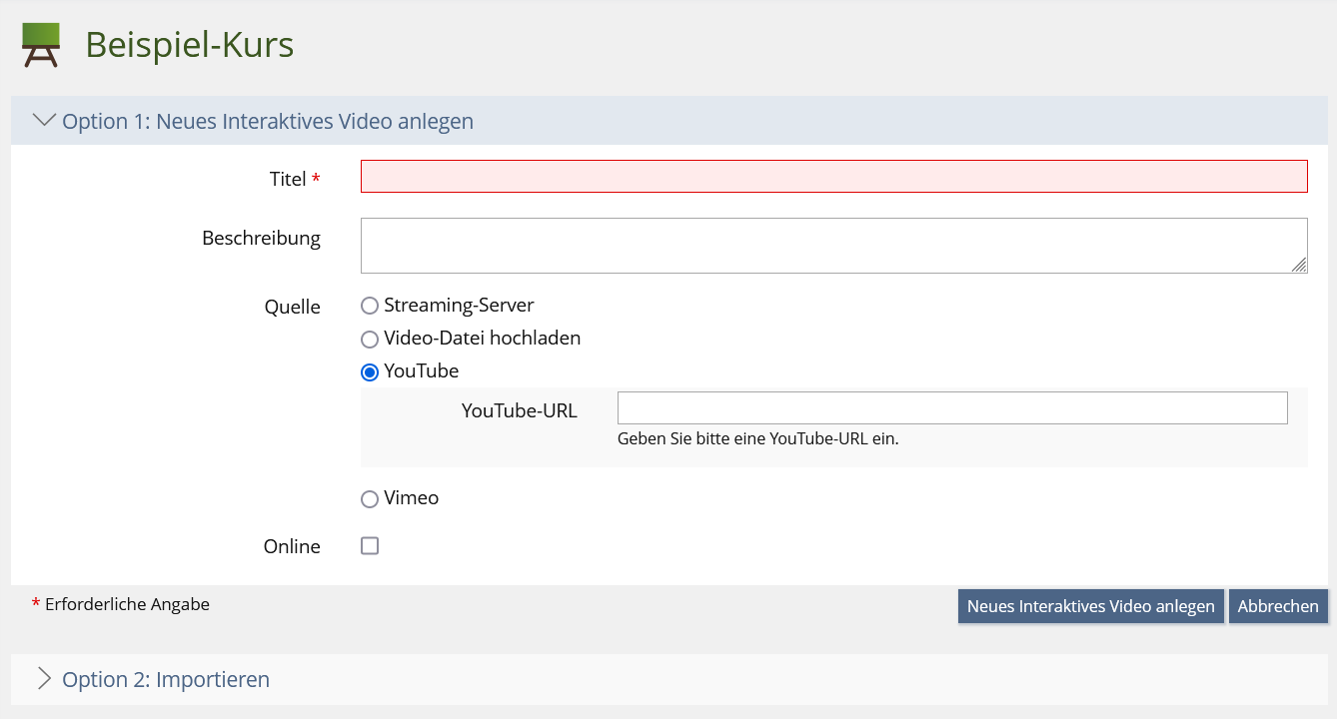Click the Quelle label
Image resolution: width=1337 pixels, height=719 pixels.
(292, 307)
